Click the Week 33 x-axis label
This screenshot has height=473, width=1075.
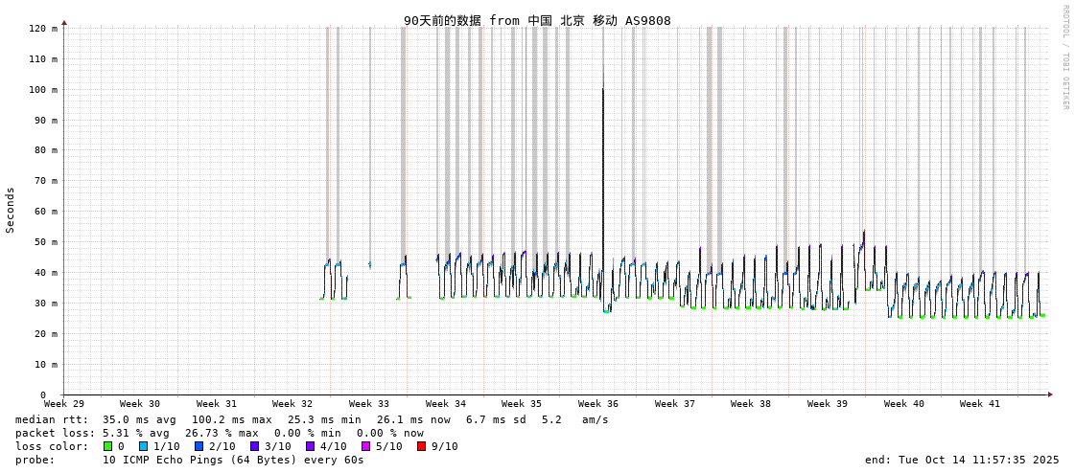(x=369, y=404)
